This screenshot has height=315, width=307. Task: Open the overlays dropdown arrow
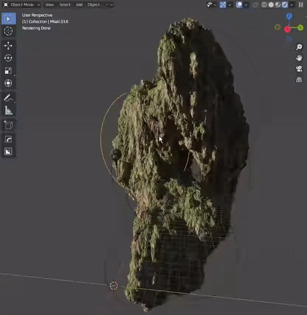click(247, 5)
